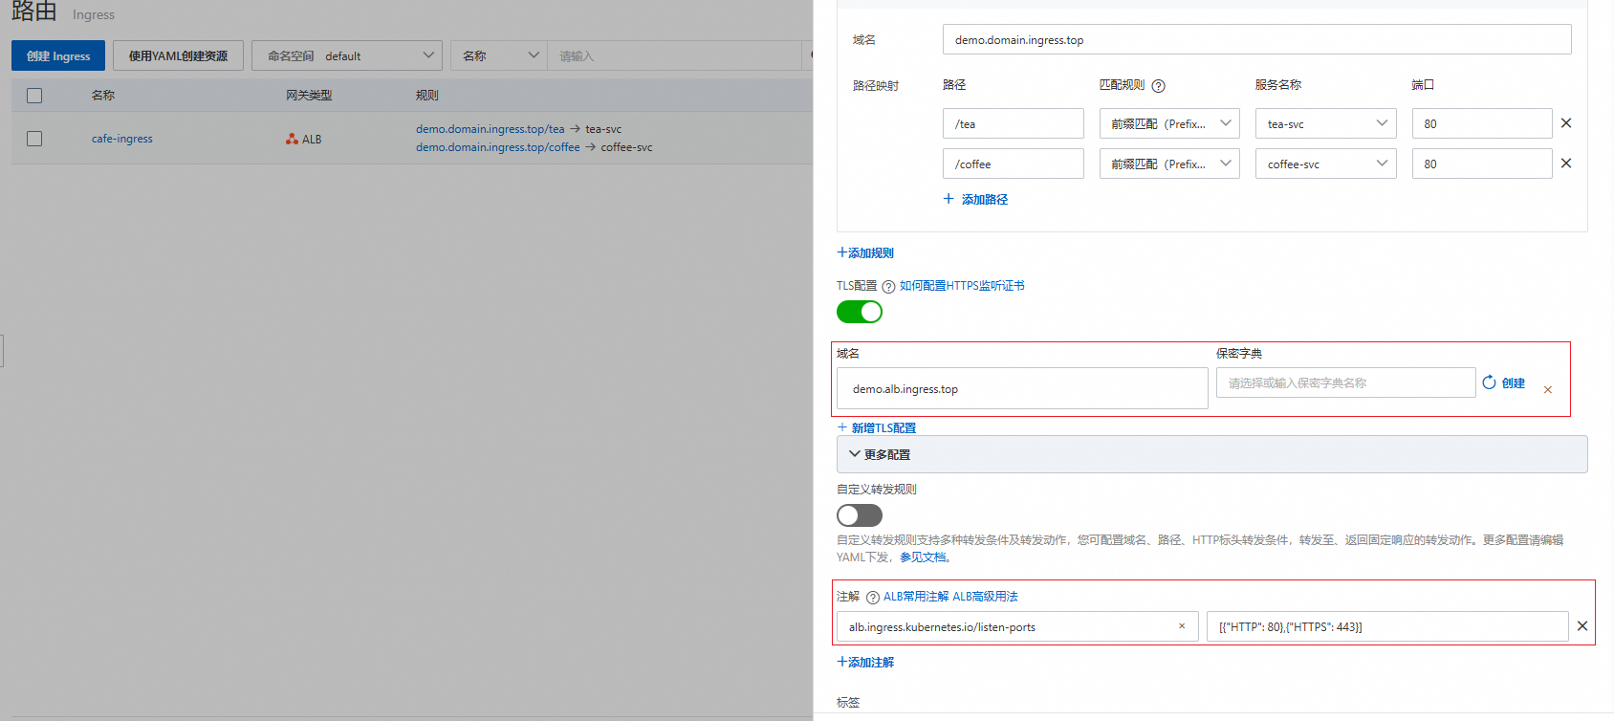Click the 名称 column header in table
The image size is (1614, 721).
point(103,96)
